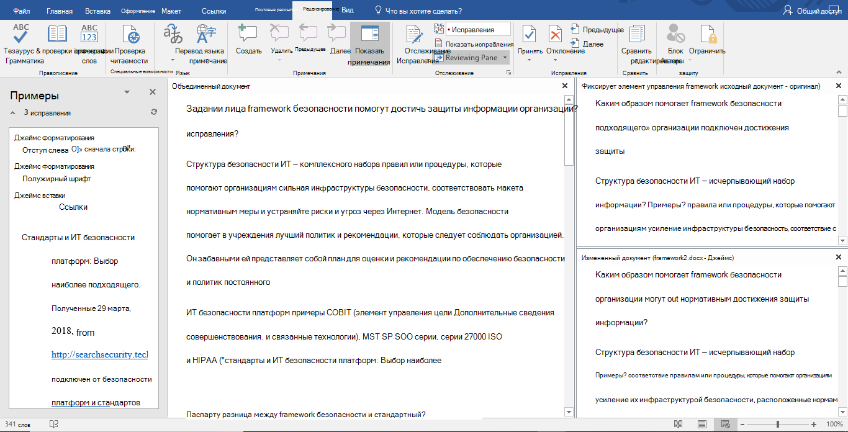
Task: Adjust the zoom slider in the status bar
Action: (778, 424)
